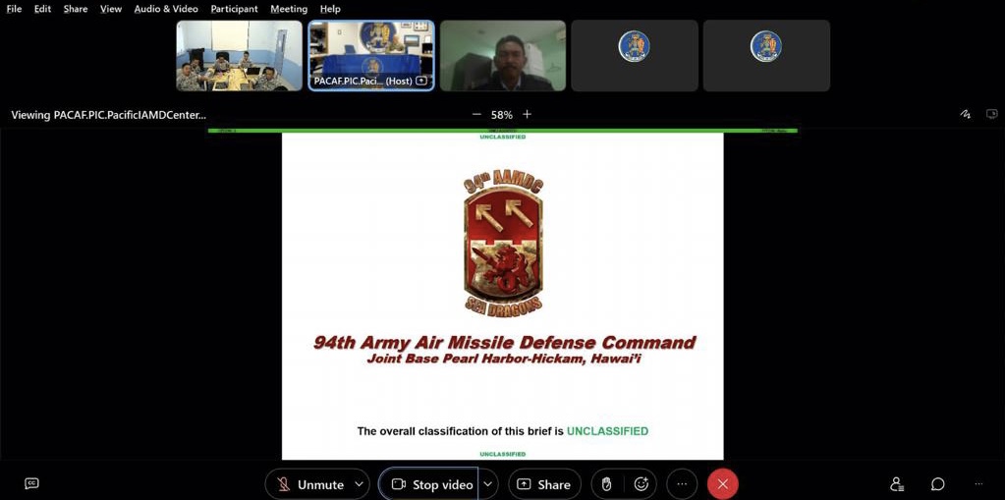Click the Viewing PACAF.PIC.PacificIAMDCenter label
The height and width of the screenshot is (500, 1005).
(108, 115)
